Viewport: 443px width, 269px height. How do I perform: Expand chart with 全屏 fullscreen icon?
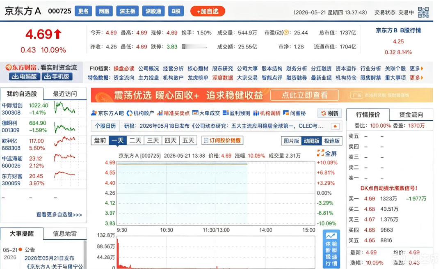click(x=327, y=153)
